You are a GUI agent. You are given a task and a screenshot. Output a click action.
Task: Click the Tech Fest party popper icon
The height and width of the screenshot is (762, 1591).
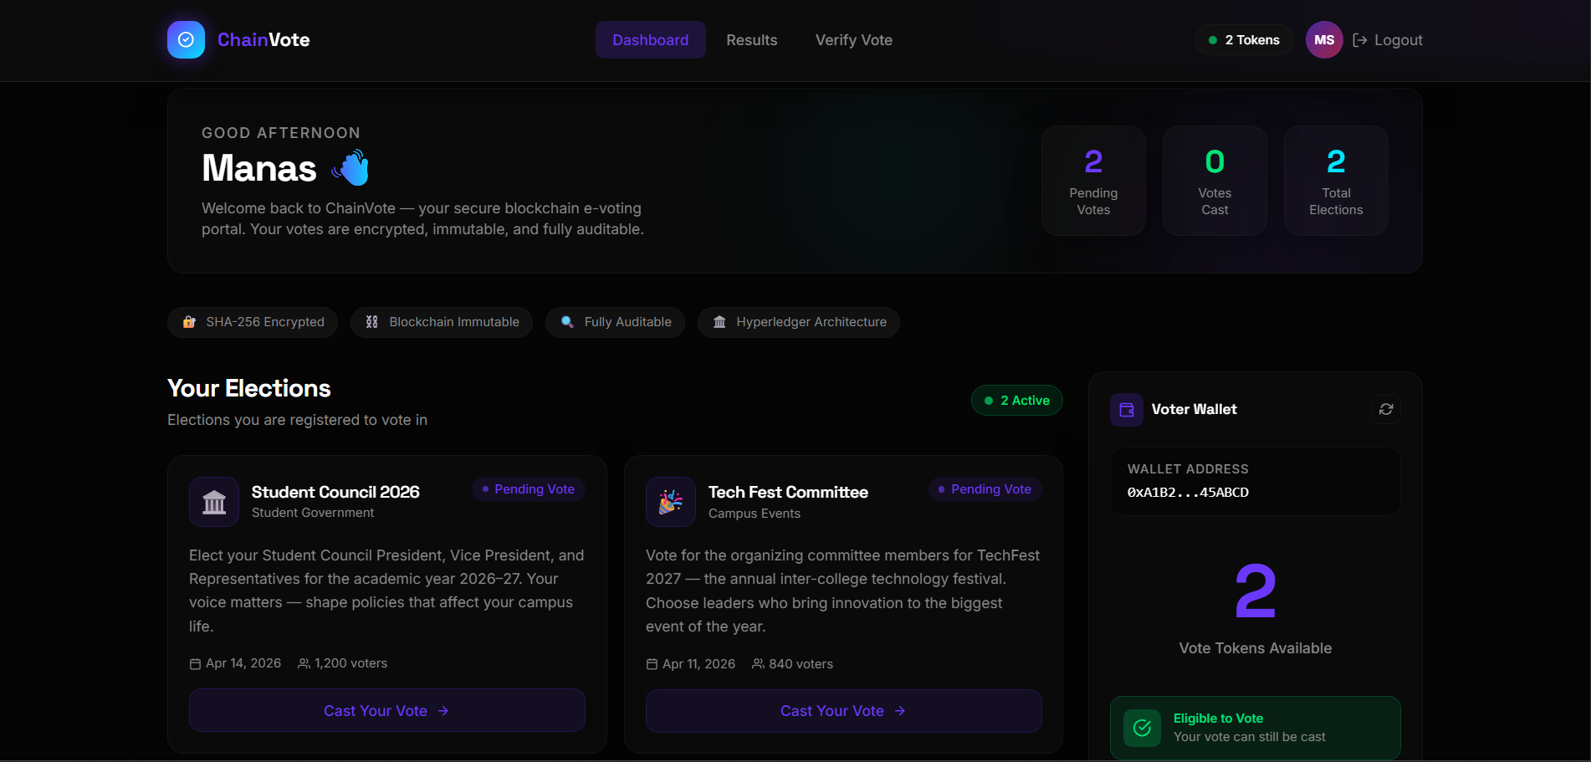[671, 502]
